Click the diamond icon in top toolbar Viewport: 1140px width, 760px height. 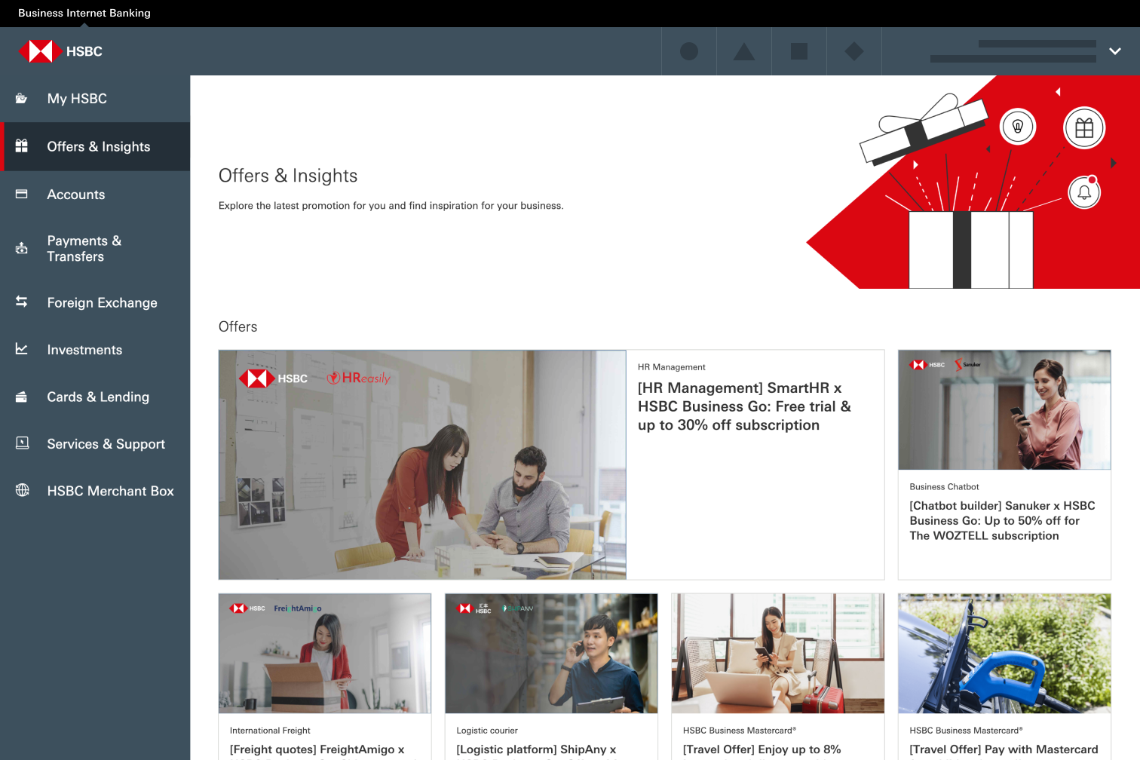pyautogui.click(x=853, y=51)
